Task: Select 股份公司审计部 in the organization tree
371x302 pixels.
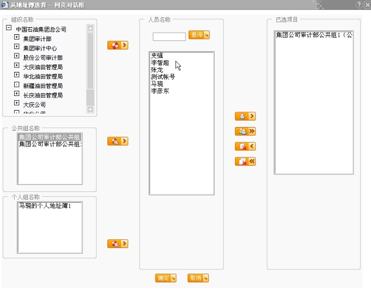Action: (43, 58)
